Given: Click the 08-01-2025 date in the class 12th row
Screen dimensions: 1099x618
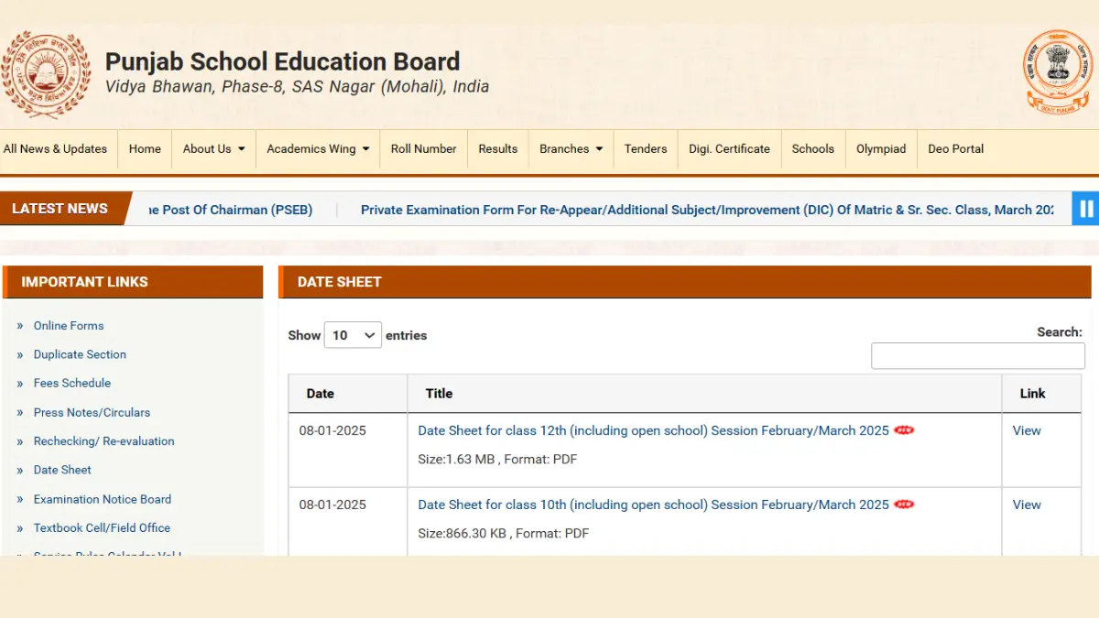Looking at the screenshot, I should pyautogui.click(x=332, y=430).
